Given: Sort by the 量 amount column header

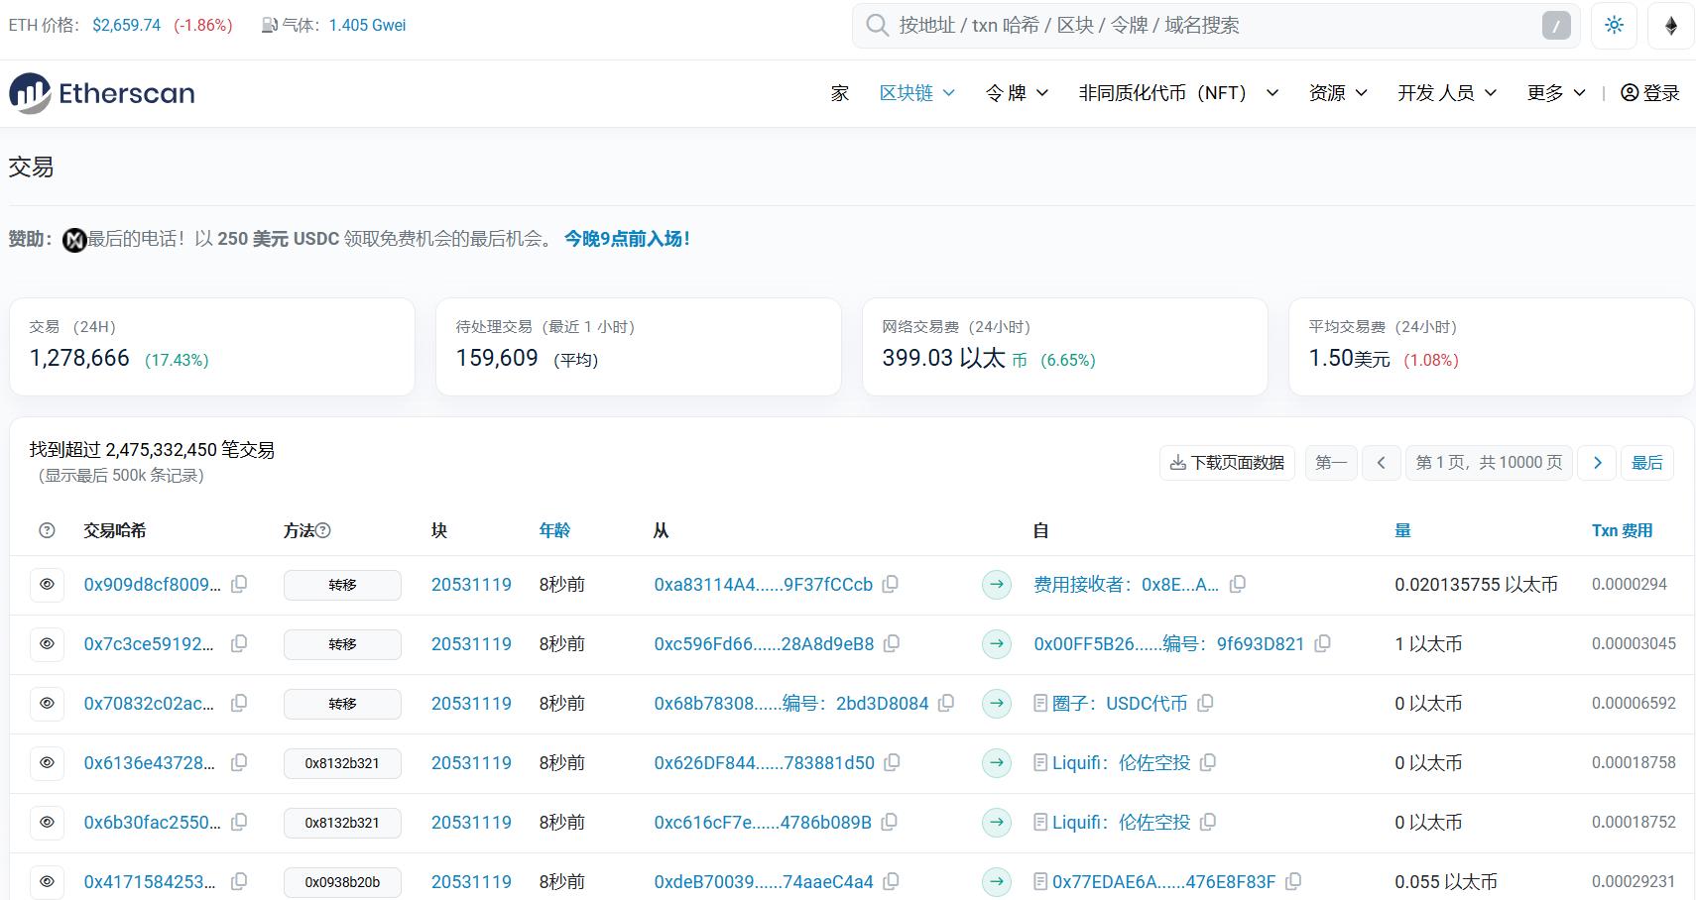Looking at the screenshot, I should 1402,531.
